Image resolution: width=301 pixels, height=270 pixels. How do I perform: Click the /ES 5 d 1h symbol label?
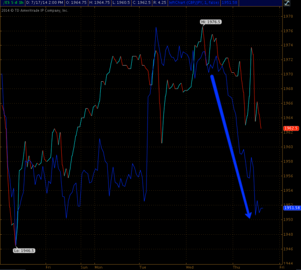click(11, 3)
